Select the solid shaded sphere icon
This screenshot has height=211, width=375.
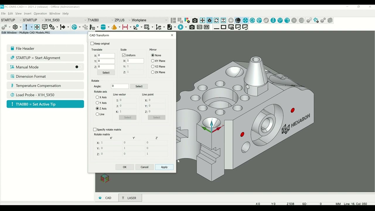pos(238,21)
